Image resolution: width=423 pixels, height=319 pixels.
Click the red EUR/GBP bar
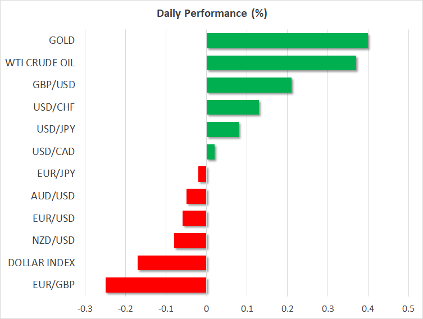156,285
